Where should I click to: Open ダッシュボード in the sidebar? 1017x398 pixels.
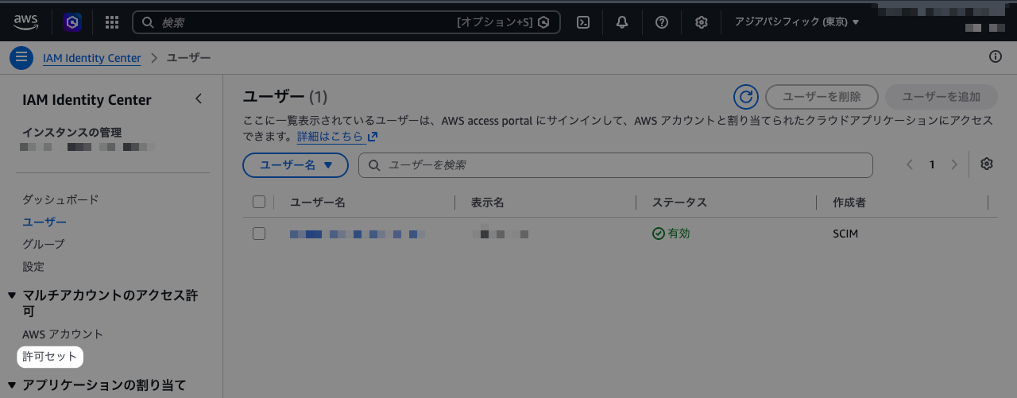pyautogui.click(x=60, y=199)
